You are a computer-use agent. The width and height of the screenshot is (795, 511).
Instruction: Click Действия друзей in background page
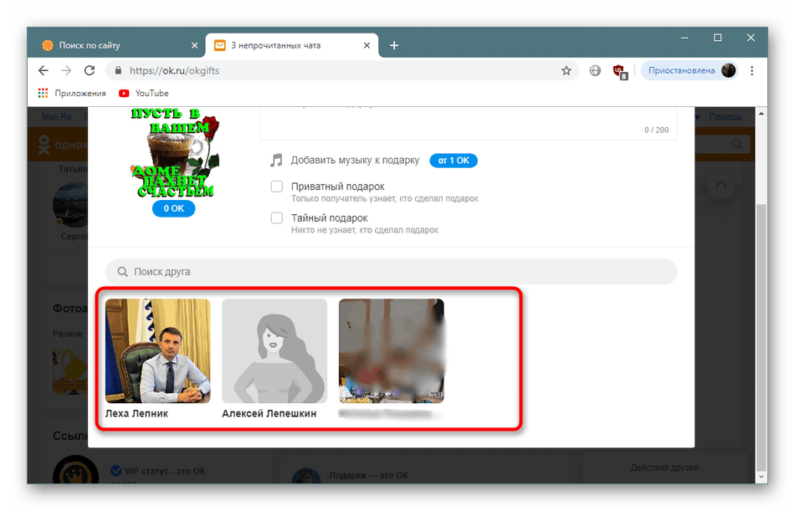[x=664, y=468]
